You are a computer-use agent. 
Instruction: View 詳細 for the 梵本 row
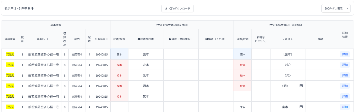pos(344,96)
